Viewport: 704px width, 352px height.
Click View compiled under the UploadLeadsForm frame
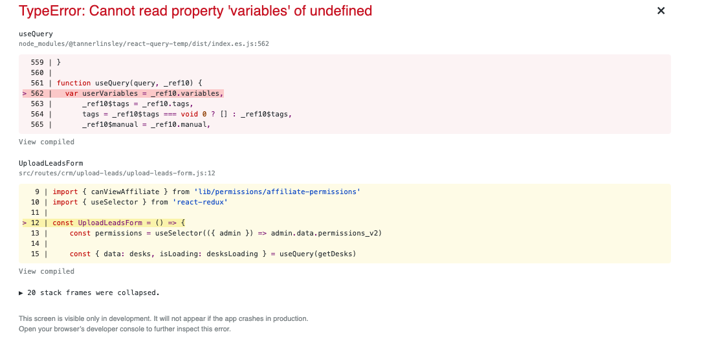[46, 271]
